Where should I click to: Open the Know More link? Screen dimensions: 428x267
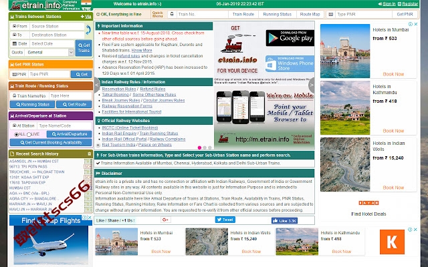pos(142,51)
